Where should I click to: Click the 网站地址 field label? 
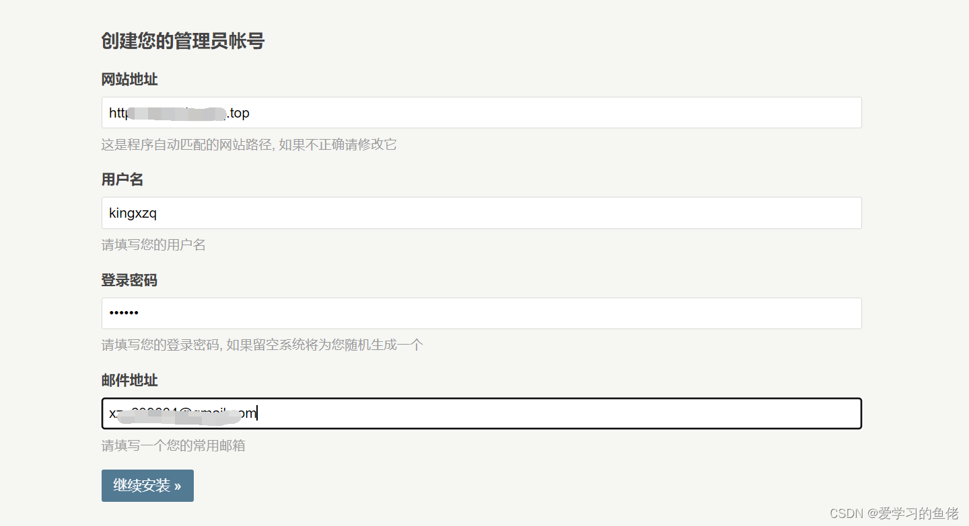click(x=129, y=79)
